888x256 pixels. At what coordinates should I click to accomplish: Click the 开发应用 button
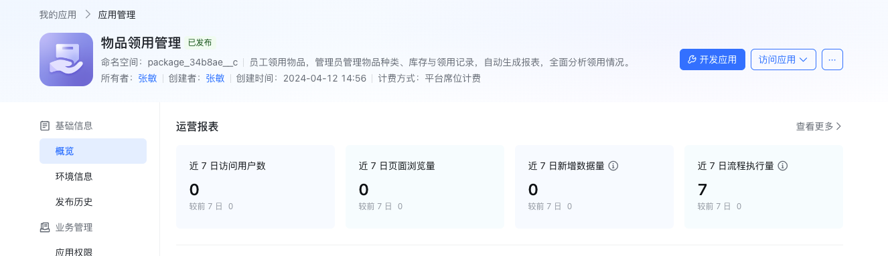(x=713, y=59)
